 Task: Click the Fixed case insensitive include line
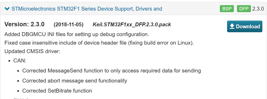tap(99, 43)
